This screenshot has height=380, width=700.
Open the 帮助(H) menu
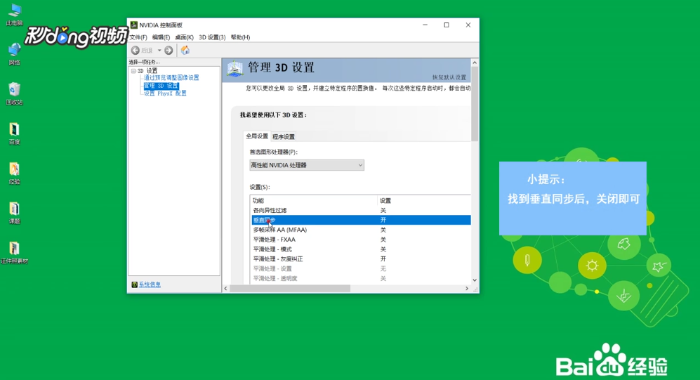coord(240,37)
